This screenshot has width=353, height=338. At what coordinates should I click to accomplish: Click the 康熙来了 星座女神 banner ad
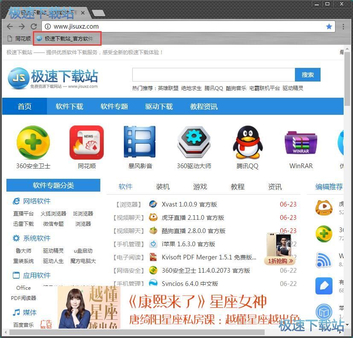[x=179, y=308]
